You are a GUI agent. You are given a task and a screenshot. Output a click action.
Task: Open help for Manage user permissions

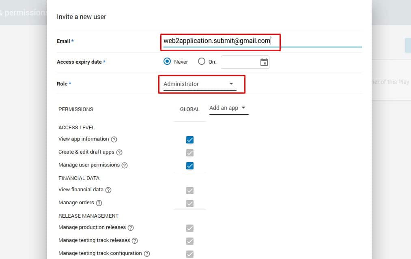coord(125,165)
